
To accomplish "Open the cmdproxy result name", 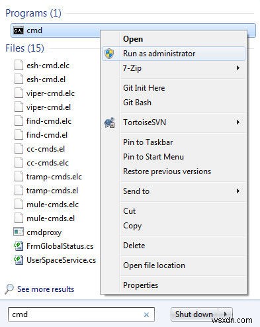I will point(44,232).
